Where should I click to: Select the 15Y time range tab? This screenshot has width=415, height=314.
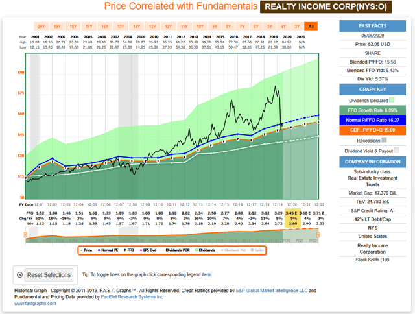[x=121, y=27]
